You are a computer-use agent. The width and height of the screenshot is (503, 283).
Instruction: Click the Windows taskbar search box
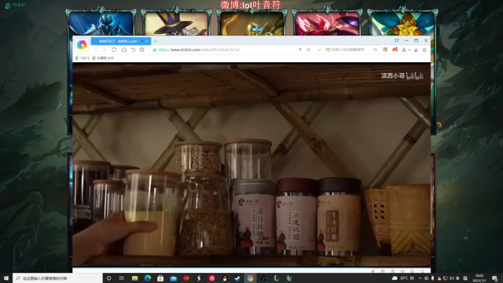pos(57,278)
